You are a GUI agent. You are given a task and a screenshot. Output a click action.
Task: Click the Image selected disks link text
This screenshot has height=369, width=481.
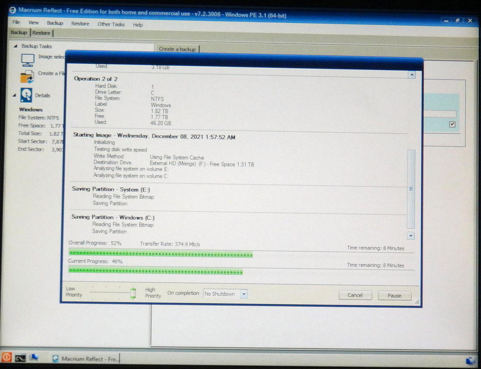[52, 57]
